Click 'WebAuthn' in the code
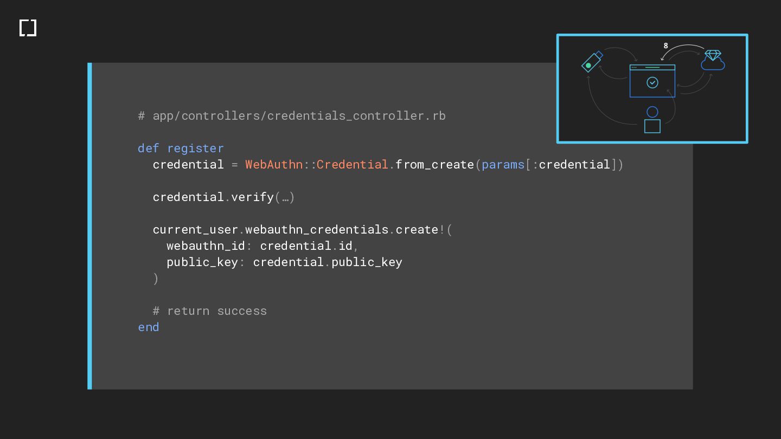 (273, 164)
